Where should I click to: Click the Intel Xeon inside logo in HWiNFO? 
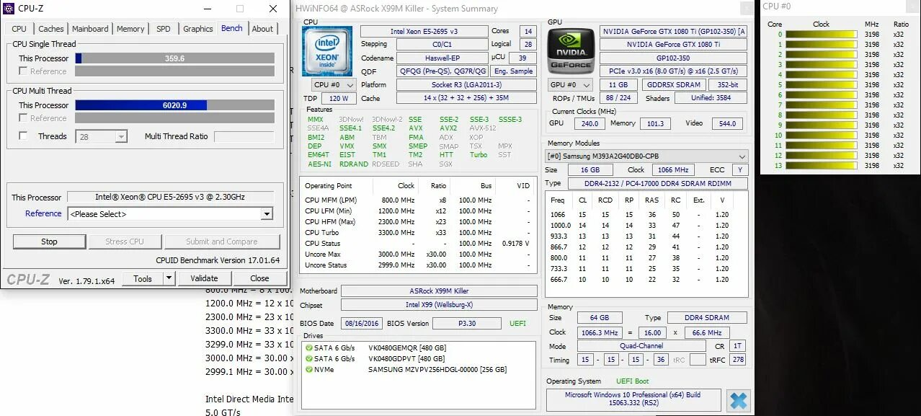[328, 51]
